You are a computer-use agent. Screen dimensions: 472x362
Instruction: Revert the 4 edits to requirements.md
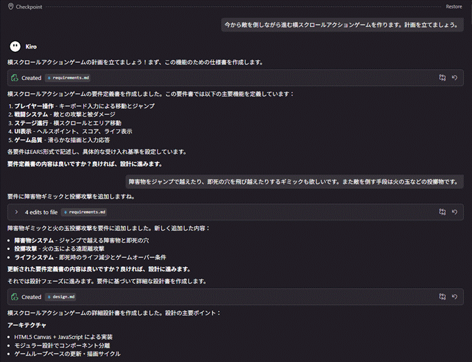tap(454, 212)
